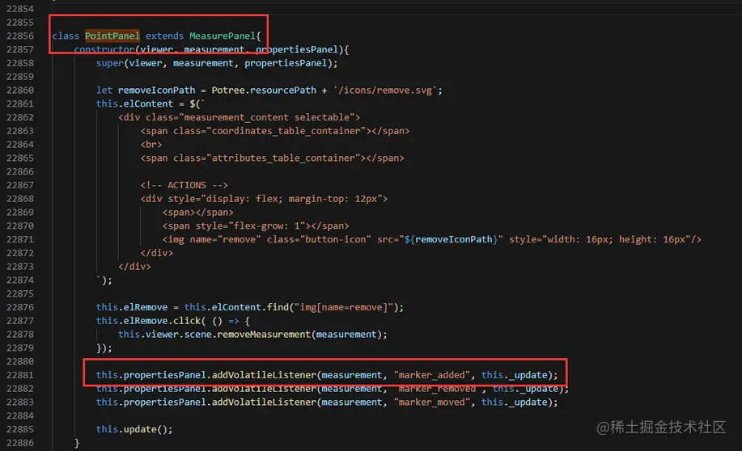Click the closing </div> on line 22872
Viewport: 742px width, 451px height.
(x=157, y=253)
